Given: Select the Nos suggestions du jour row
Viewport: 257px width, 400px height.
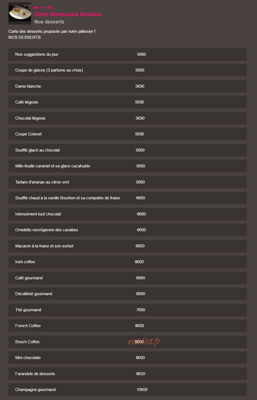Looking at the screenshot, I should click(x=128, y=54).
